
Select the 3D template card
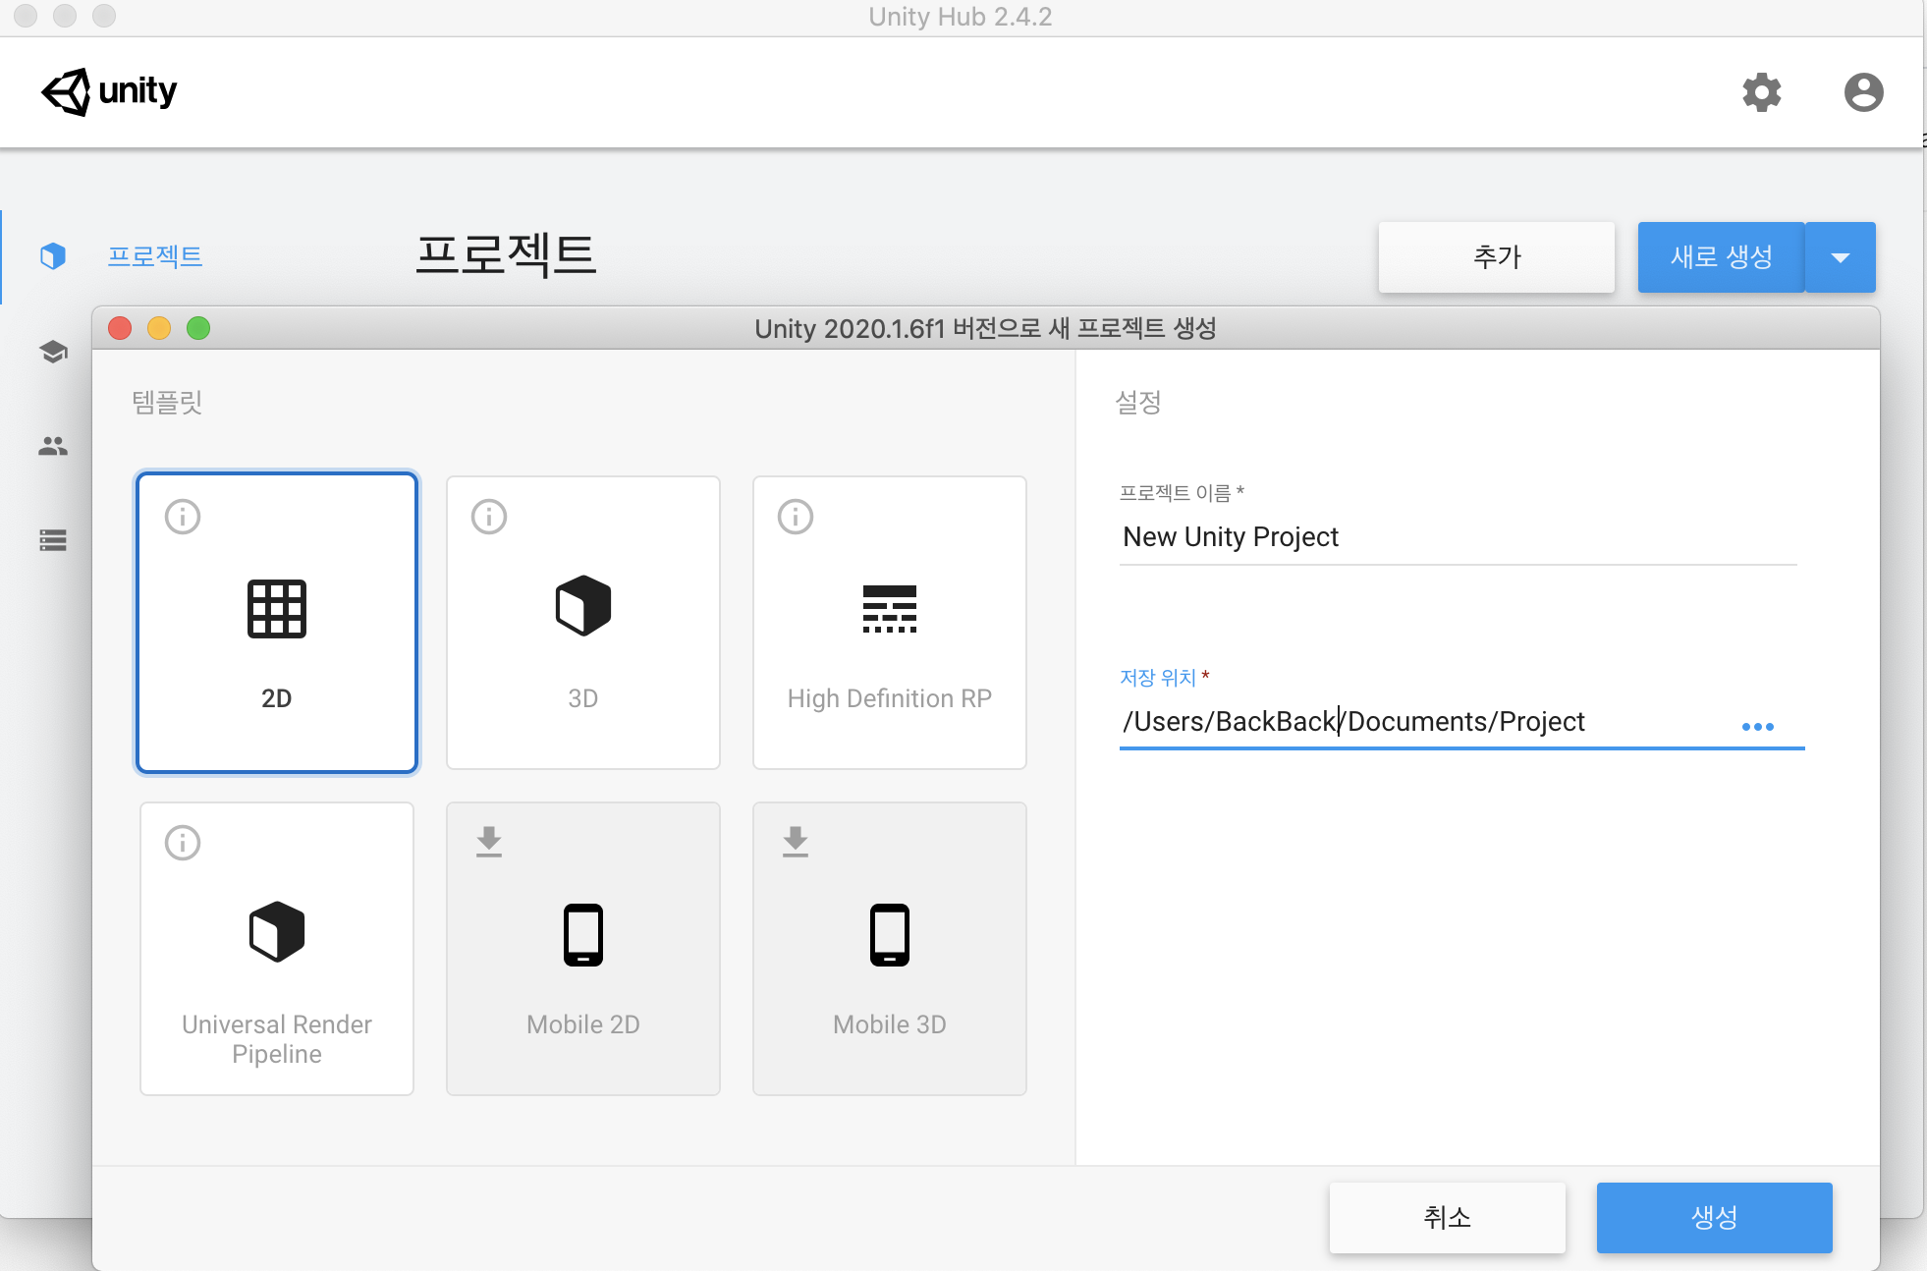point(583,623)
